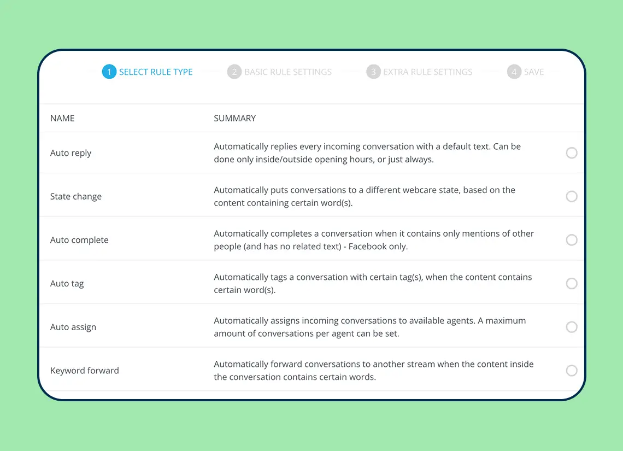Viewport: 623px width, 451px height.
Task: Click the NAME column header
Action: point(62,118)
